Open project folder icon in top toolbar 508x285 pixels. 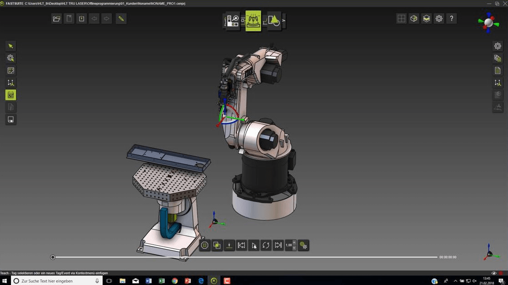[x=56, y=19]
